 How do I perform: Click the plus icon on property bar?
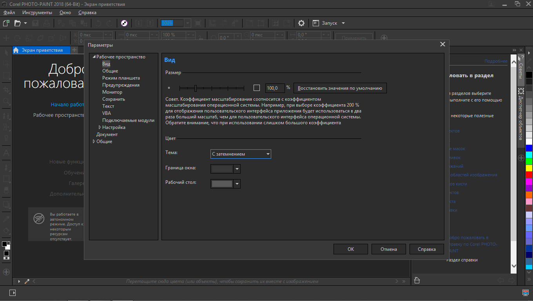[x=384, y=38]
